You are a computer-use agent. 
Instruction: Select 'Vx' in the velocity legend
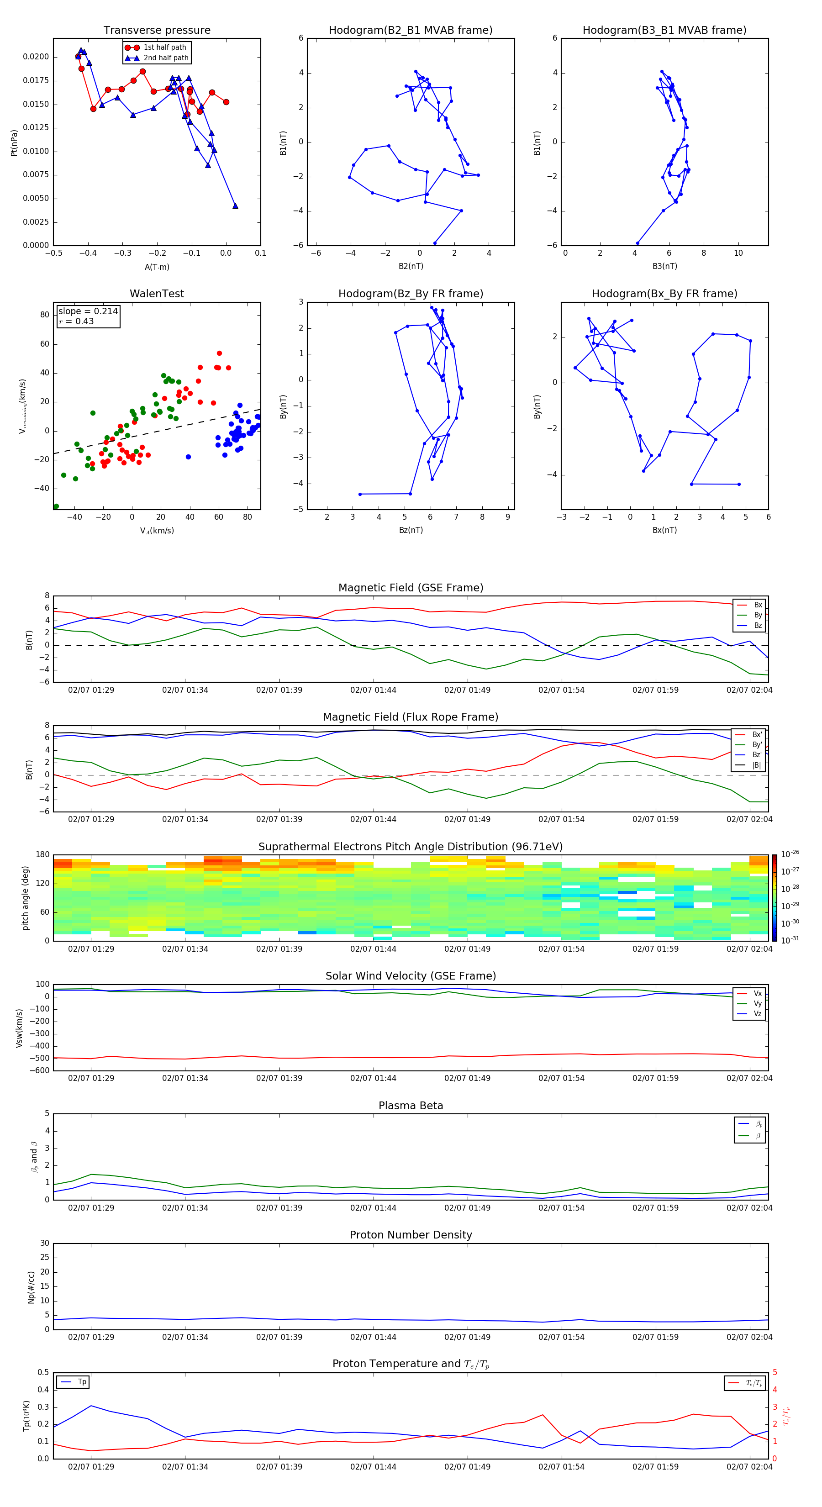pyautogui.click(x=749, y=993)
